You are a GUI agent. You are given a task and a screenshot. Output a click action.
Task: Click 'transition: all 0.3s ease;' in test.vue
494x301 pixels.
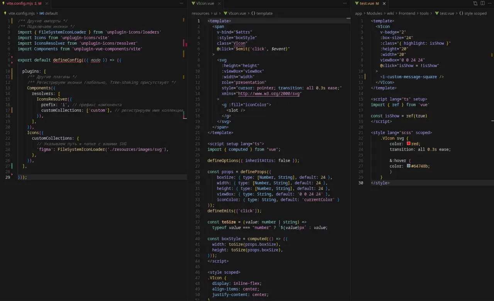pyautogui.click(x=420, y=149)
